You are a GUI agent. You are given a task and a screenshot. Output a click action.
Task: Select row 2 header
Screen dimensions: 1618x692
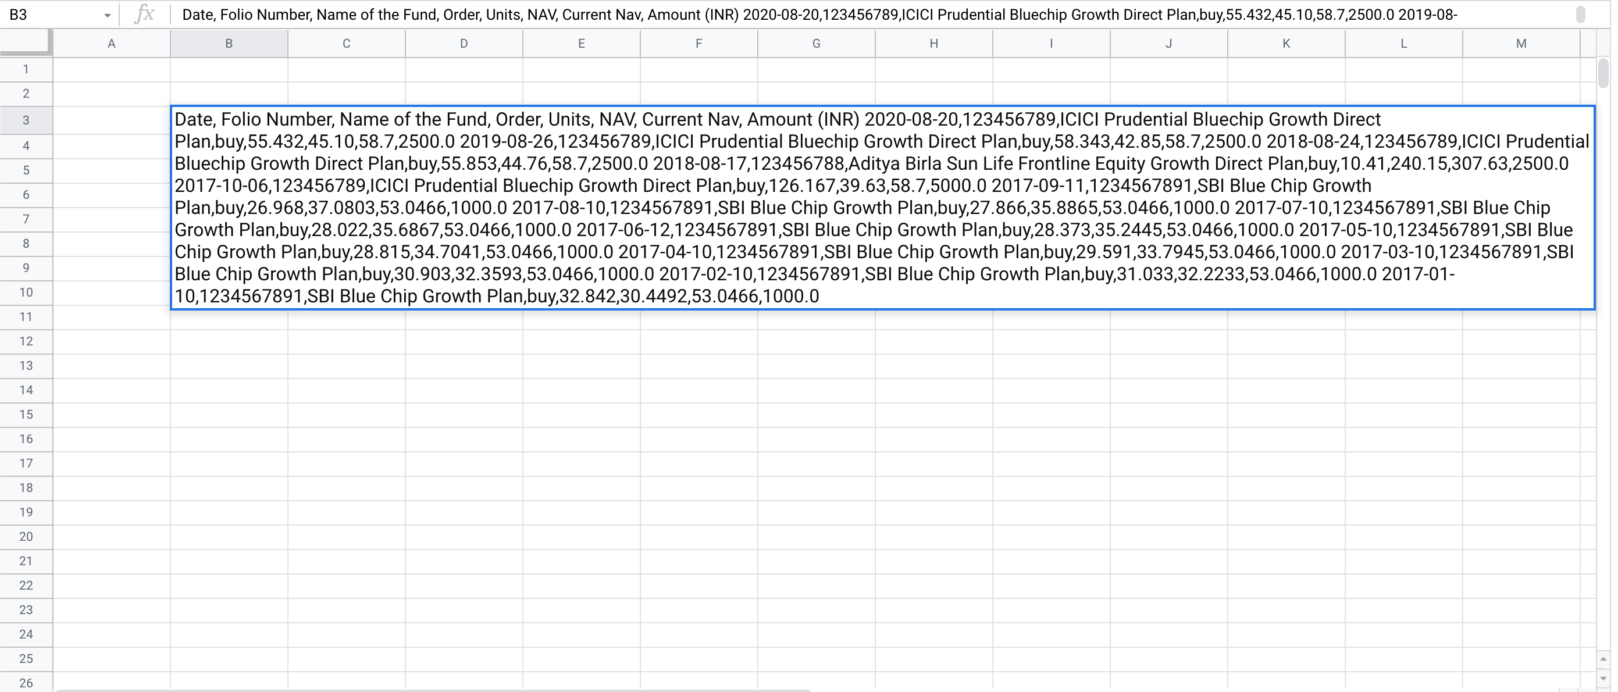pos(26,94)
